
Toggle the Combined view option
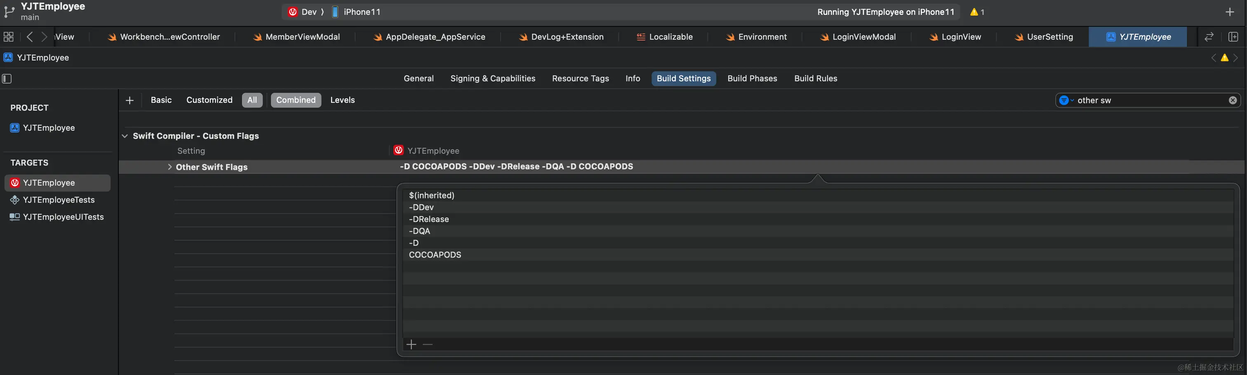(x=295, y=100)
